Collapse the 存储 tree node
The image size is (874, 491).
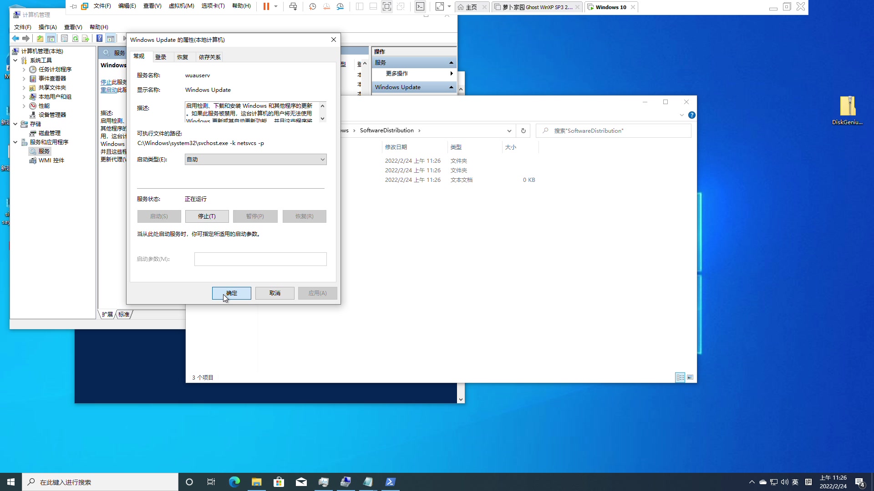coord(15,124)
